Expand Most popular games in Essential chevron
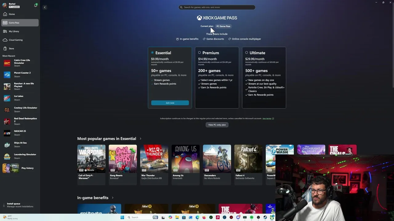The height and width of the screenshot is (221, 394). [141, 139]
